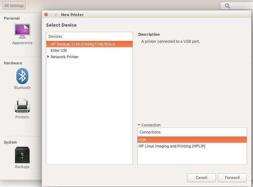Collapse the Connection section
The height and width of the screenshot is (187, 253).
[x=139, y=125]
